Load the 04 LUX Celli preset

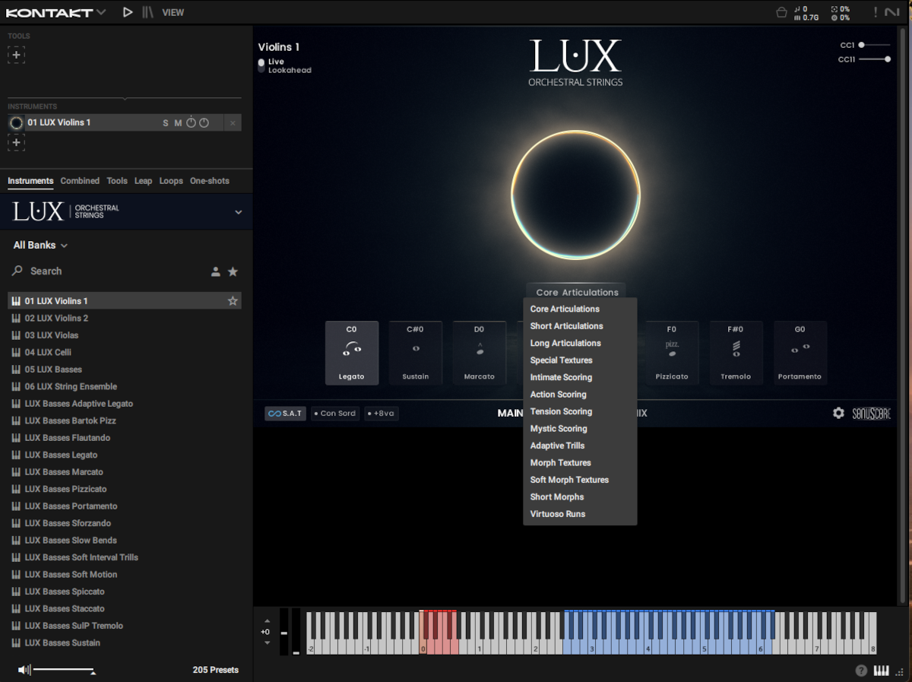[48, 352]
